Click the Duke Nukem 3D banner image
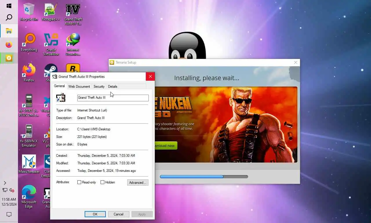This screenshot has width=371, height=223. pyautogui.click(x=226, y=125)
